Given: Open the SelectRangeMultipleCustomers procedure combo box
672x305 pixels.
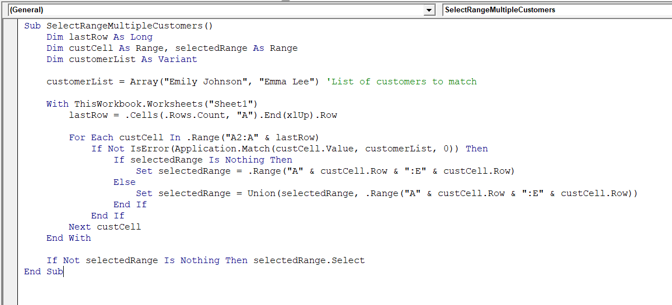Looking at the screenshot, I should pos(557,10).
